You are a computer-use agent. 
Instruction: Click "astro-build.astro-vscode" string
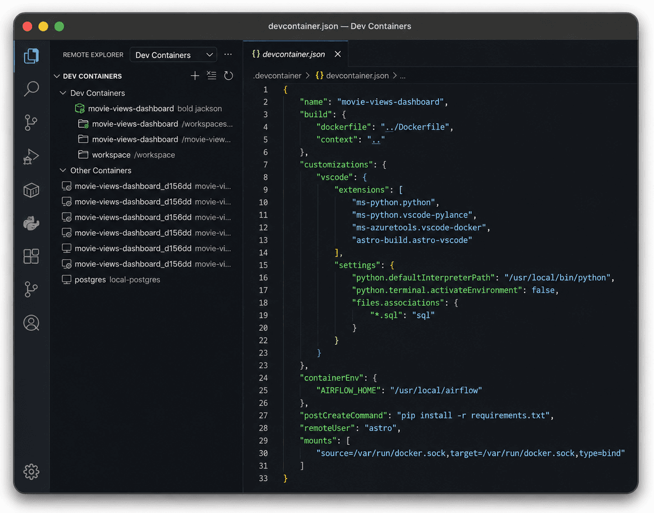tap(412, 240)
